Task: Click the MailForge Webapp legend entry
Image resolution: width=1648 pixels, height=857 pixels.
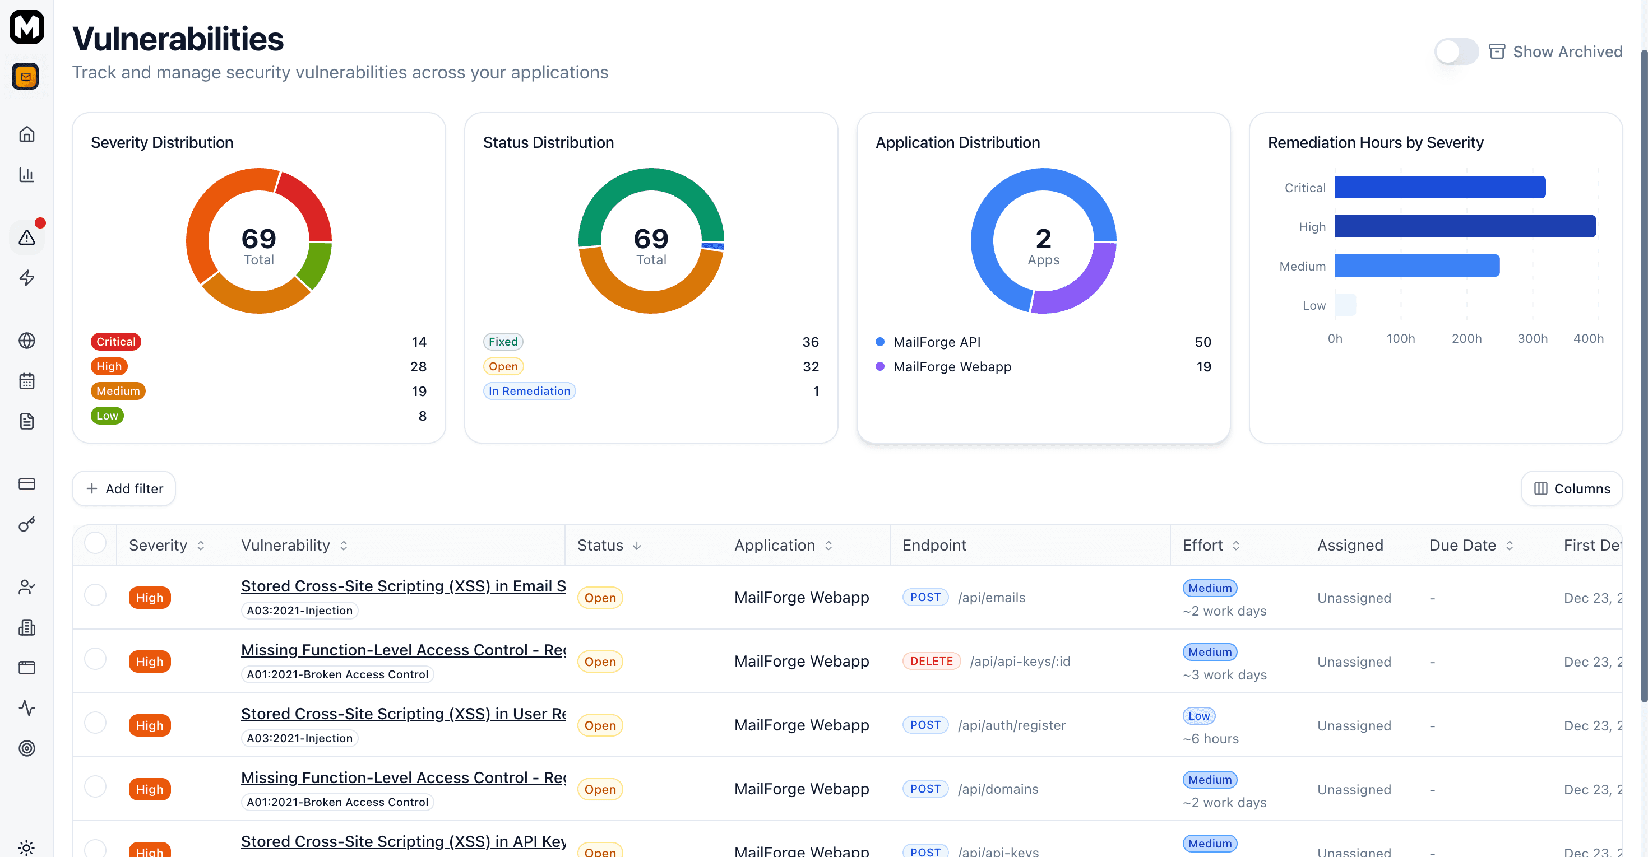Action: click(951, 367)
